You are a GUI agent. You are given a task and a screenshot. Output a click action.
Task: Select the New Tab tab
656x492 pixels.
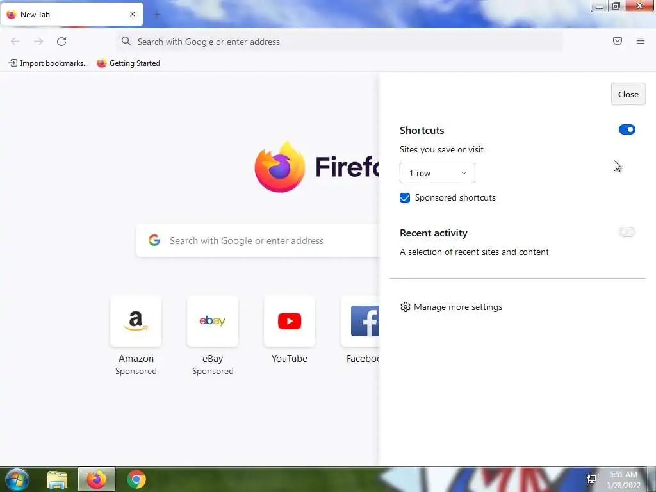point(72,14)
